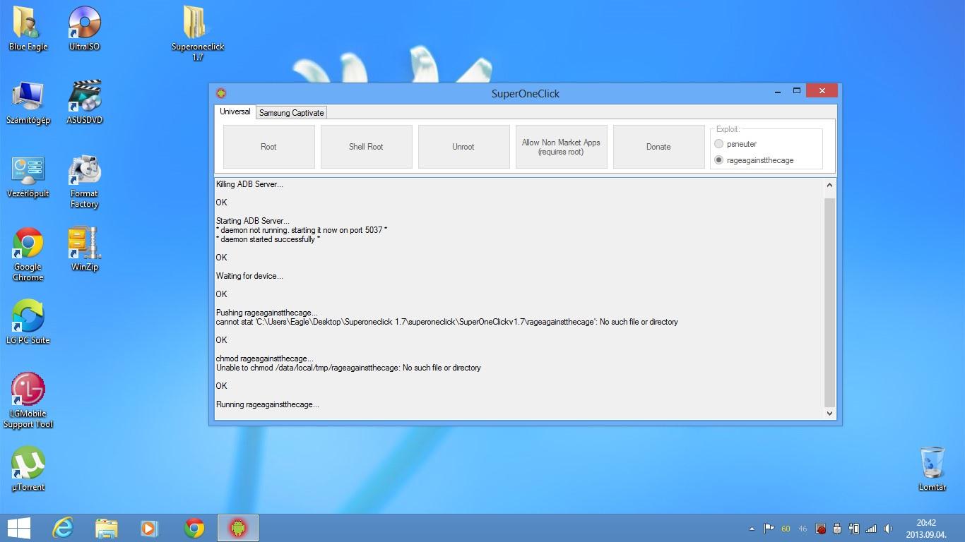Switch to the Samsung Captivate tab
Viewport: 965px width, 542px height.
pos(291,113)
